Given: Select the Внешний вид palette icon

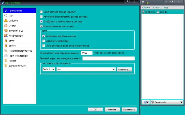Looking at the screenshot, I should (6, 31).
